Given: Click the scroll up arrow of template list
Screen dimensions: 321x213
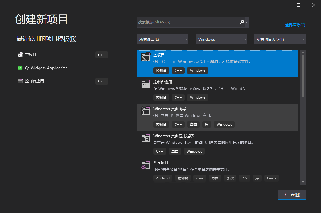Looking at the screenshot, I should [x=303, y=53].
